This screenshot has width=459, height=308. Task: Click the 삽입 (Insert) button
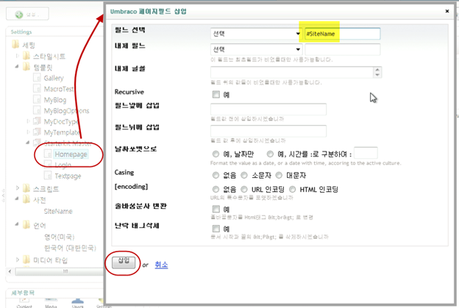tap(124, 262)
